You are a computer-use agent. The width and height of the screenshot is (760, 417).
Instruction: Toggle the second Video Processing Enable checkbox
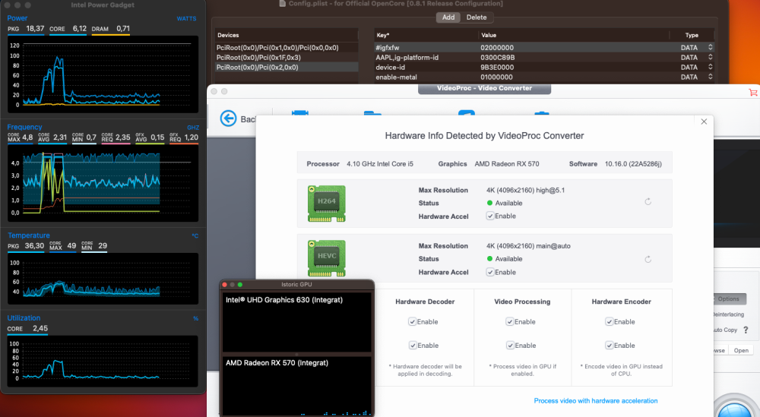pyautogui.click(x=510, y=346)
